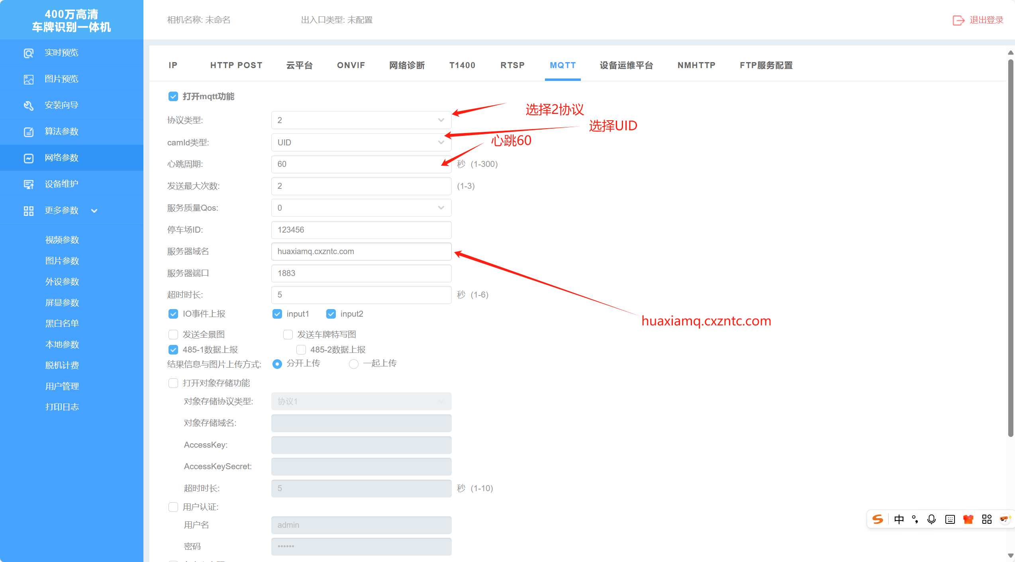Viewport: 1015px width, 562px height.
Task: Click the 退出登录 logout icon
Action: click(x=958, y=20)
